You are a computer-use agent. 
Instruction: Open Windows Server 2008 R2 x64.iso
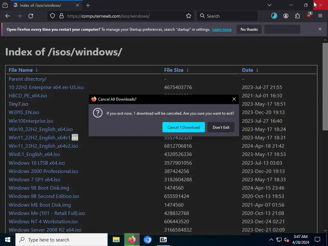click(x=45, y=230)
